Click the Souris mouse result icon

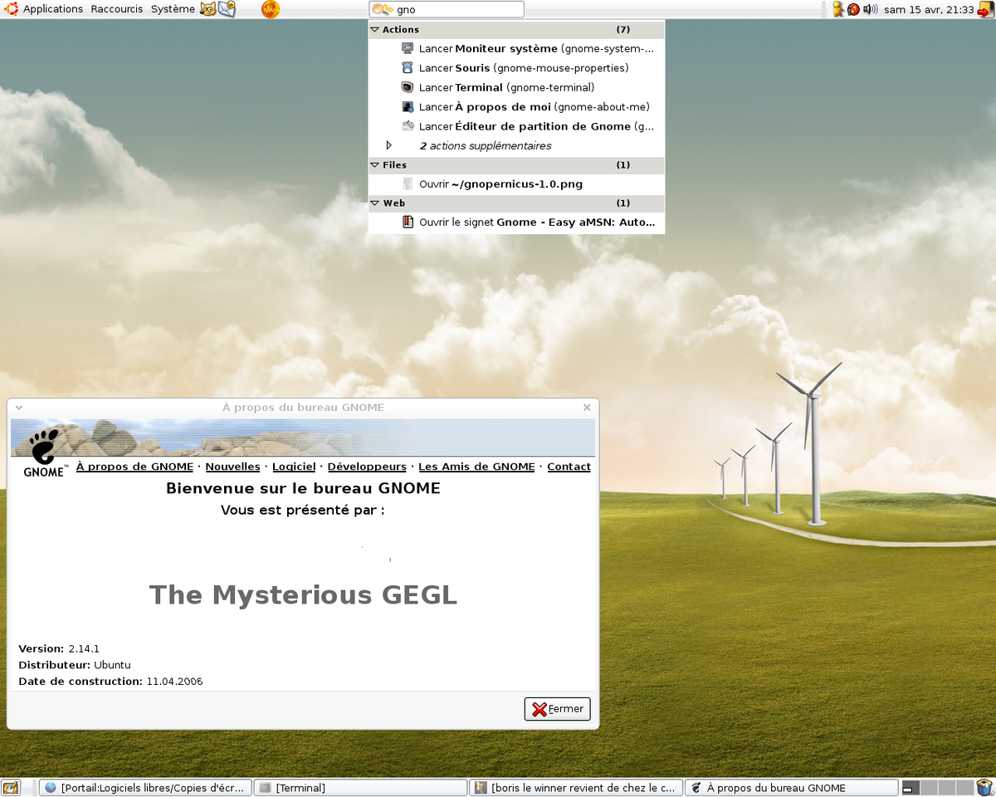pyautogui.click(x=408, y=67)
